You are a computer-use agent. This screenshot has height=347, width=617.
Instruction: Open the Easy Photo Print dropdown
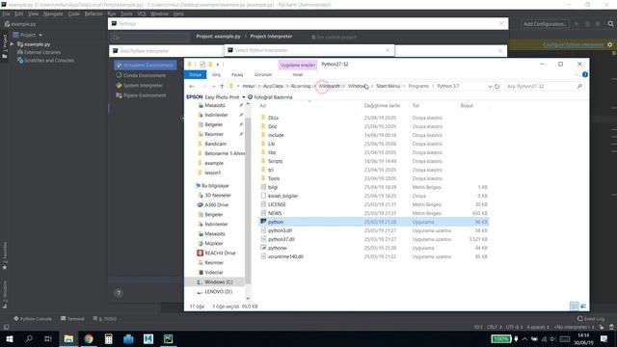(244, 97)
